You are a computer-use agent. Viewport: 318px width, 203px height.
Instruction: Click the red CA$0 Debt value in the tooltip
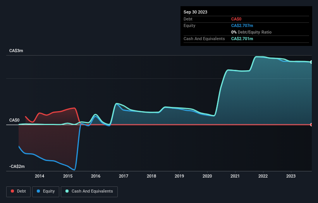click(236, 19)
